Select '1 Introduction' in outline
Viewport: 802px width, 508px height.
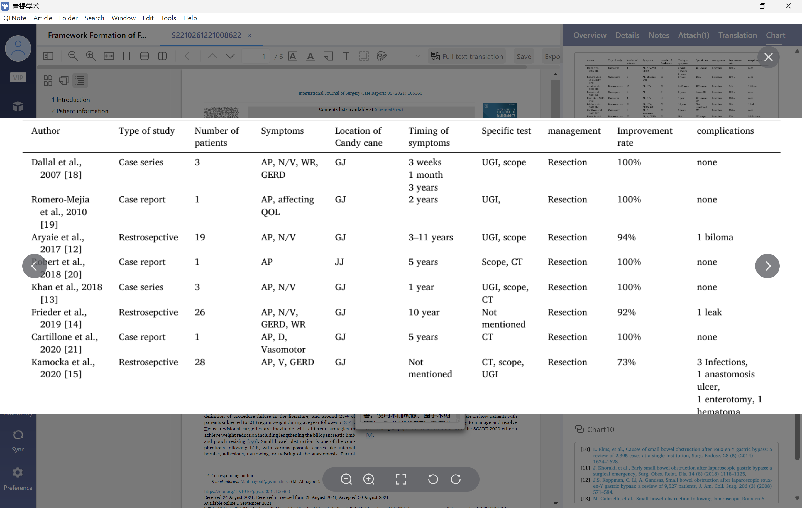click(x=71, y=100)
